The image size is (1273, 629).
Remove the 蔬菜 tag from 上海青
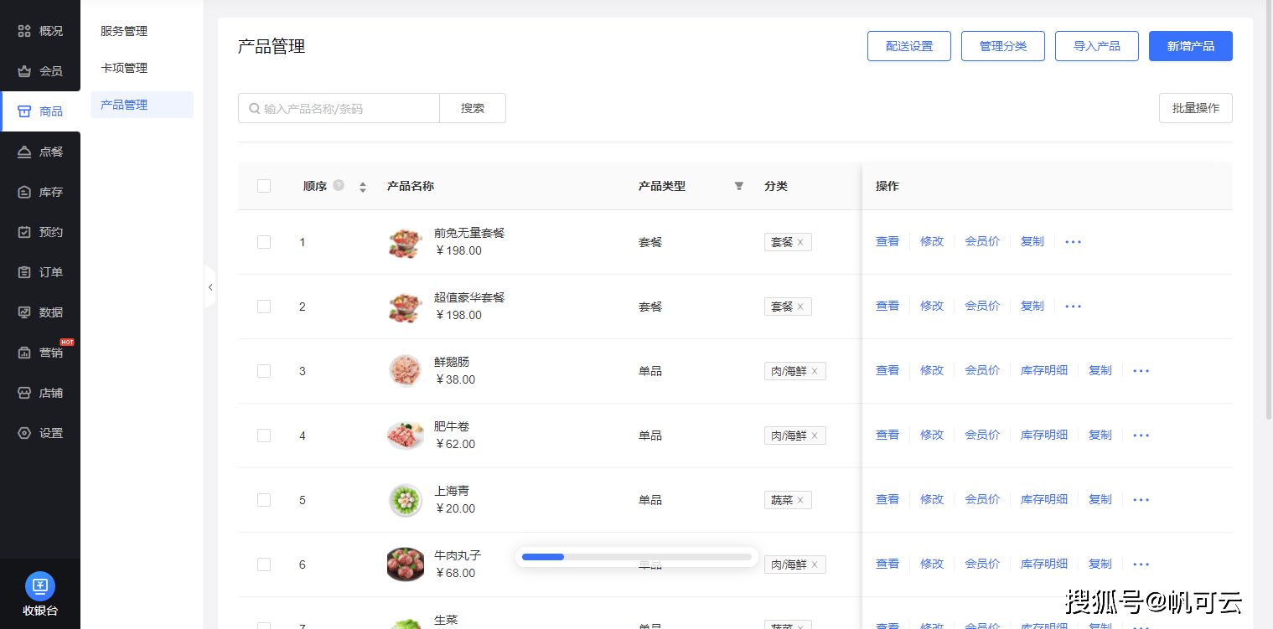[800, 500]
